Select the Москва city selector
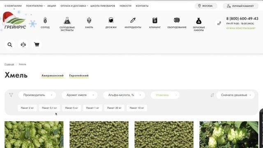This screenshot has width=263, height=148. pos(206,6)
